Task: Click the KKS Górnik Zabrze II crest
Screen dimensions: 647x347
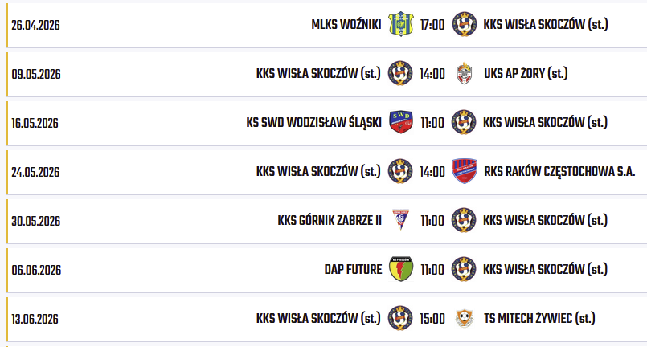Action: (399, 221)
